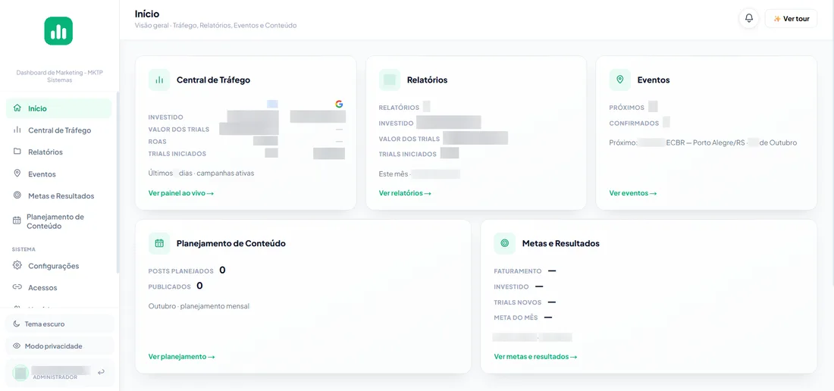Click the META DO MÊS label

pyautogui.click(x=516, y=317)
